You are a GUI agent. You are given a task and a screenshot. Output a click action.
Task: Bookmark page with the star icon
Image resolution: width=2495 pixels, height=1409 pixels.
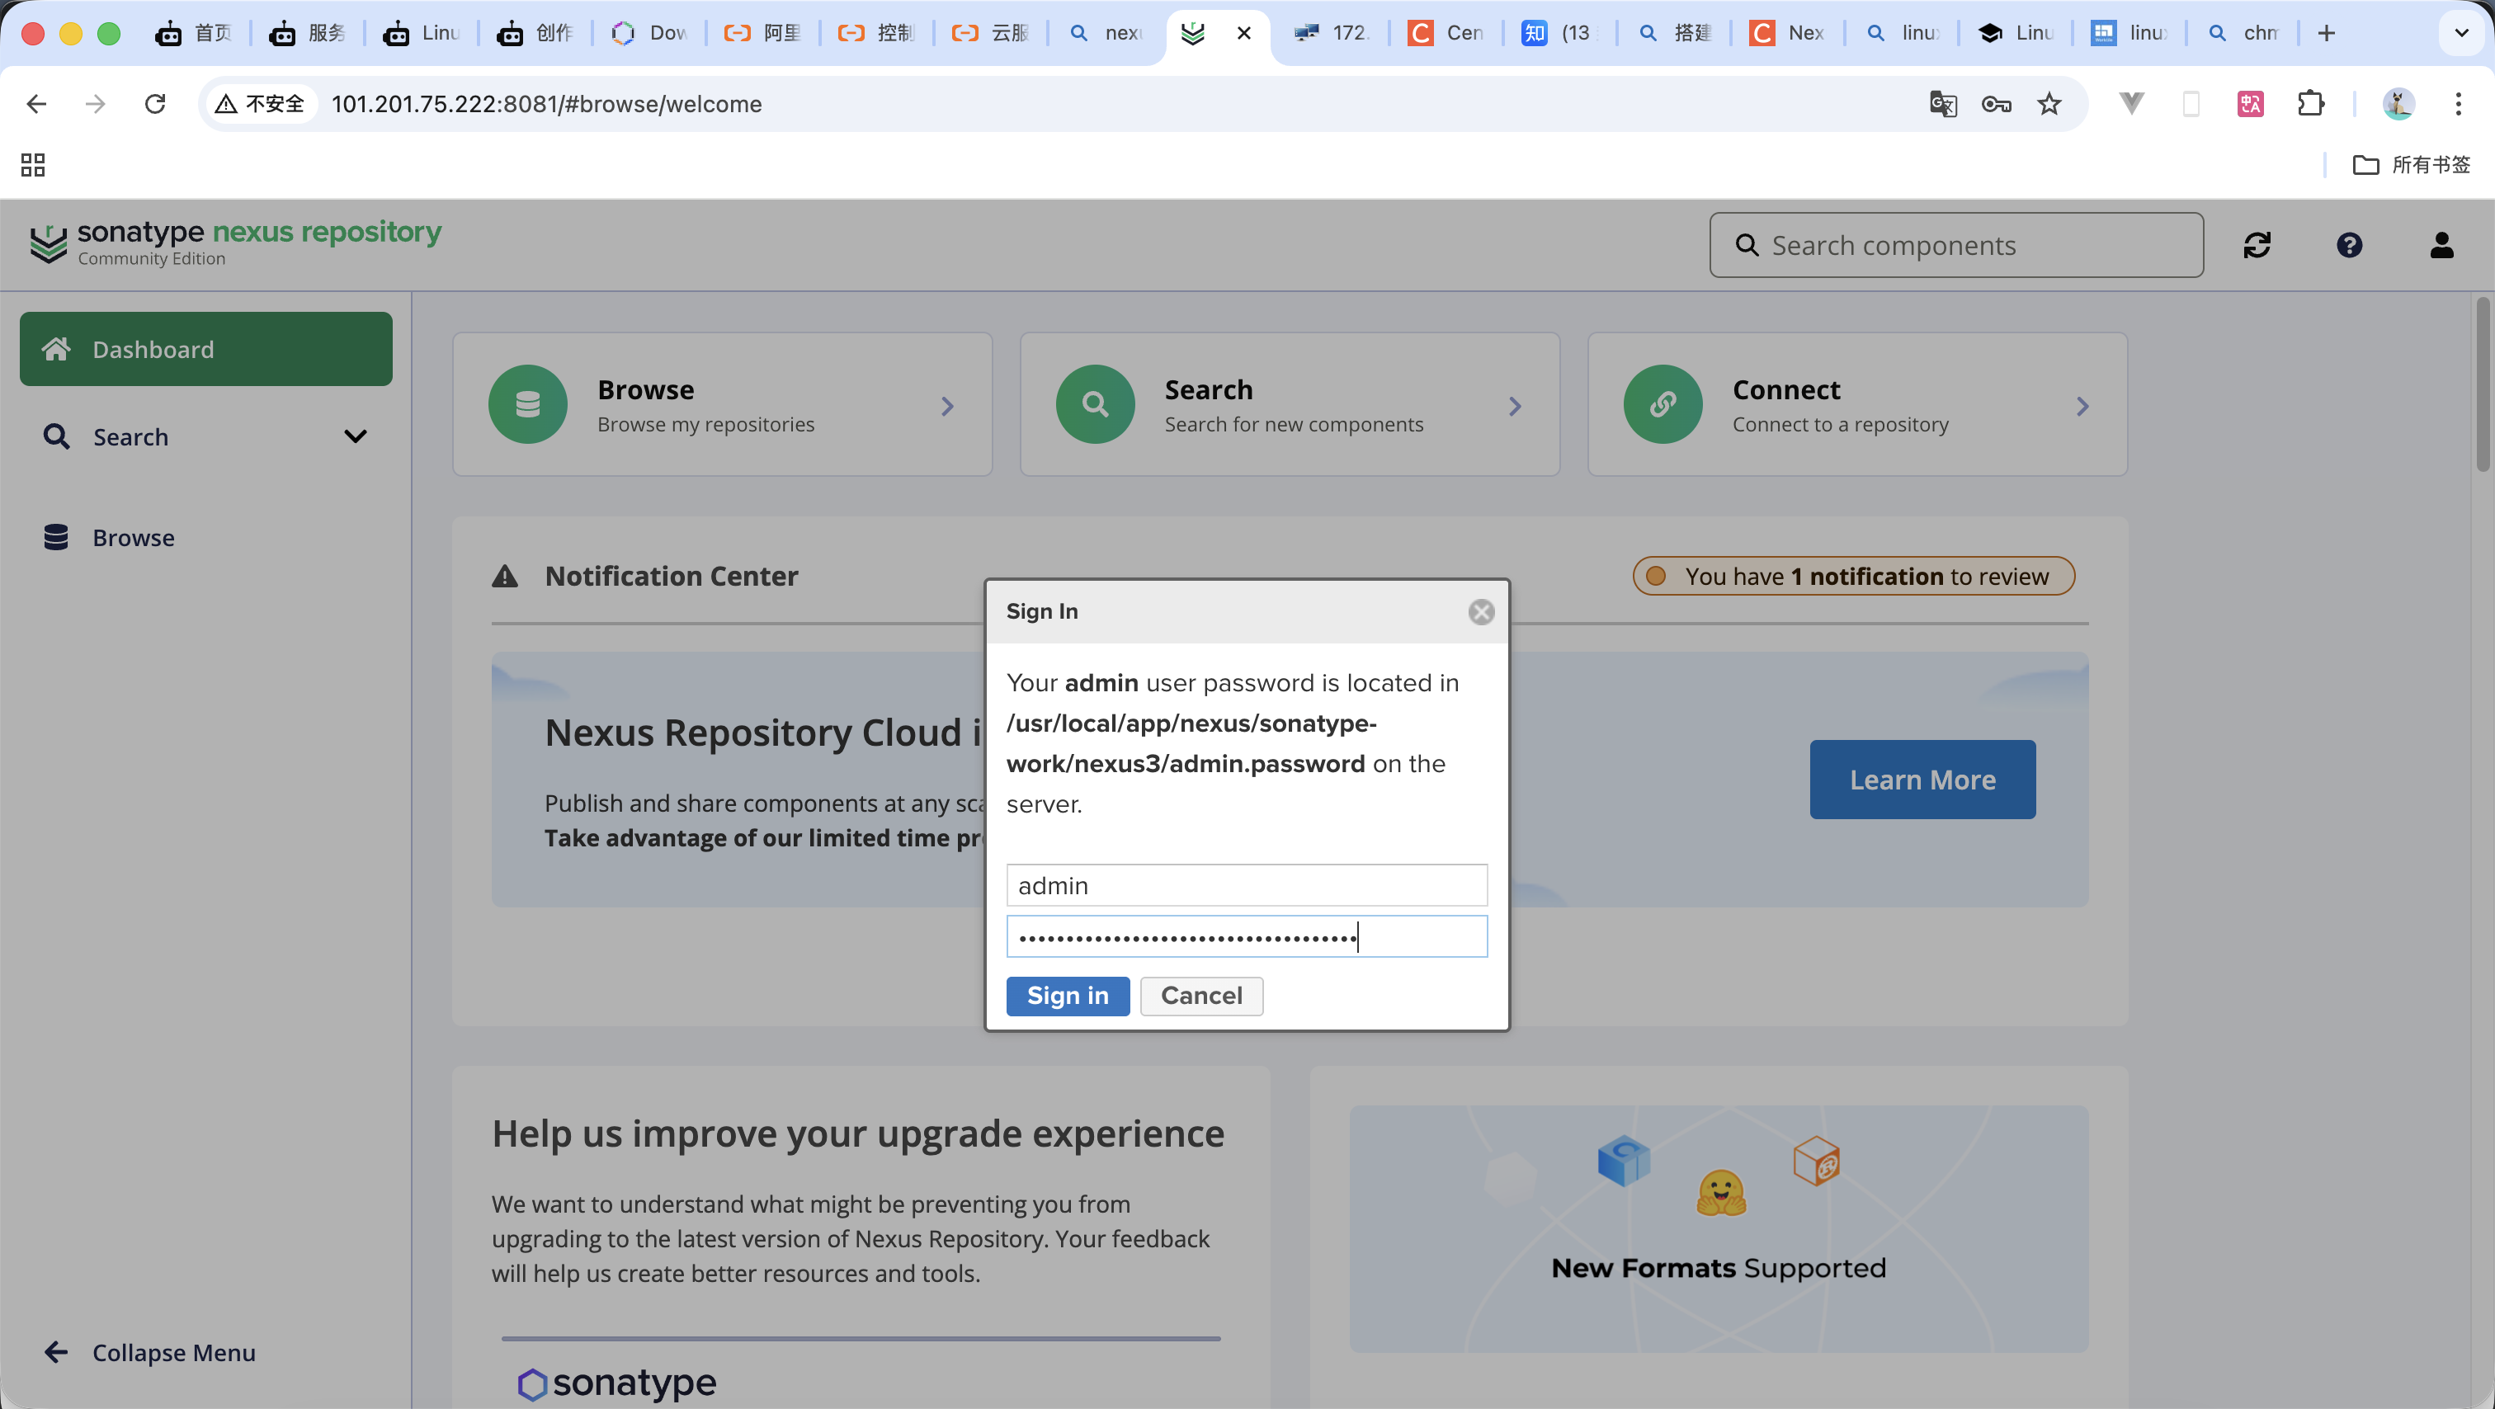(2049, 104)
